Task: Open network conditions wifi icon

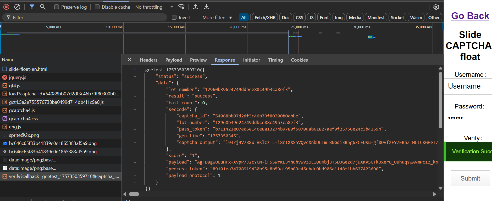Action: (x=181, y=7)
